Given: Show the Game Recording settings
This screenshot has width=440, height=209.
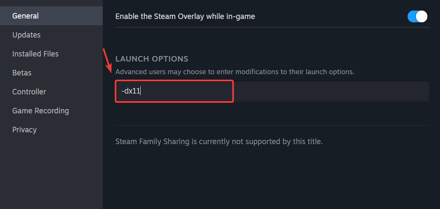Looking at the screenshot, I should point(40,111).
